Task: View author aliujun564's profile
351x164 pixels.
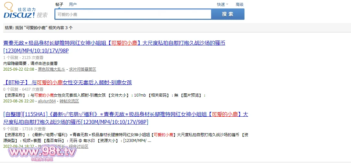Action: pyautogui.click(x=47, y=101)
